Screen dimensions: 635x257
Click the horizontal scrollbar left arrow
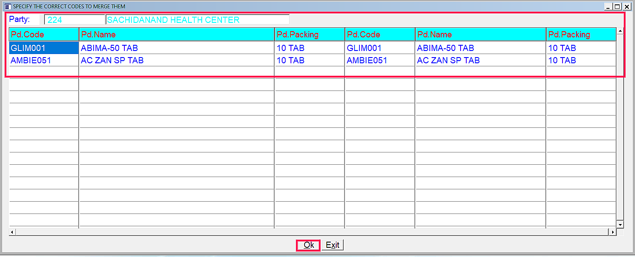point(12,232)
